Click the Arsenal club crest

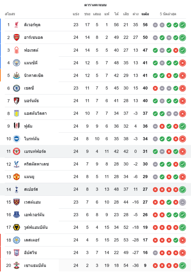click(x=16, y=37)
